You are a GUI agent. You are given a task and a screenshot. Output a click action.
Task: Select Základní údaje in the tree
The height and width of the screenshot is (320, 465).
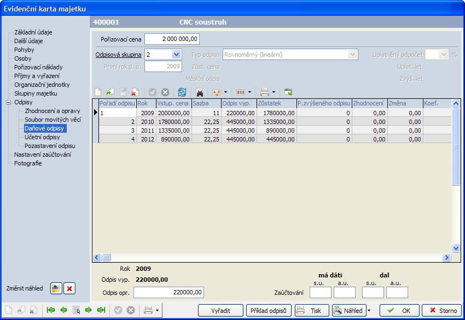33,32
